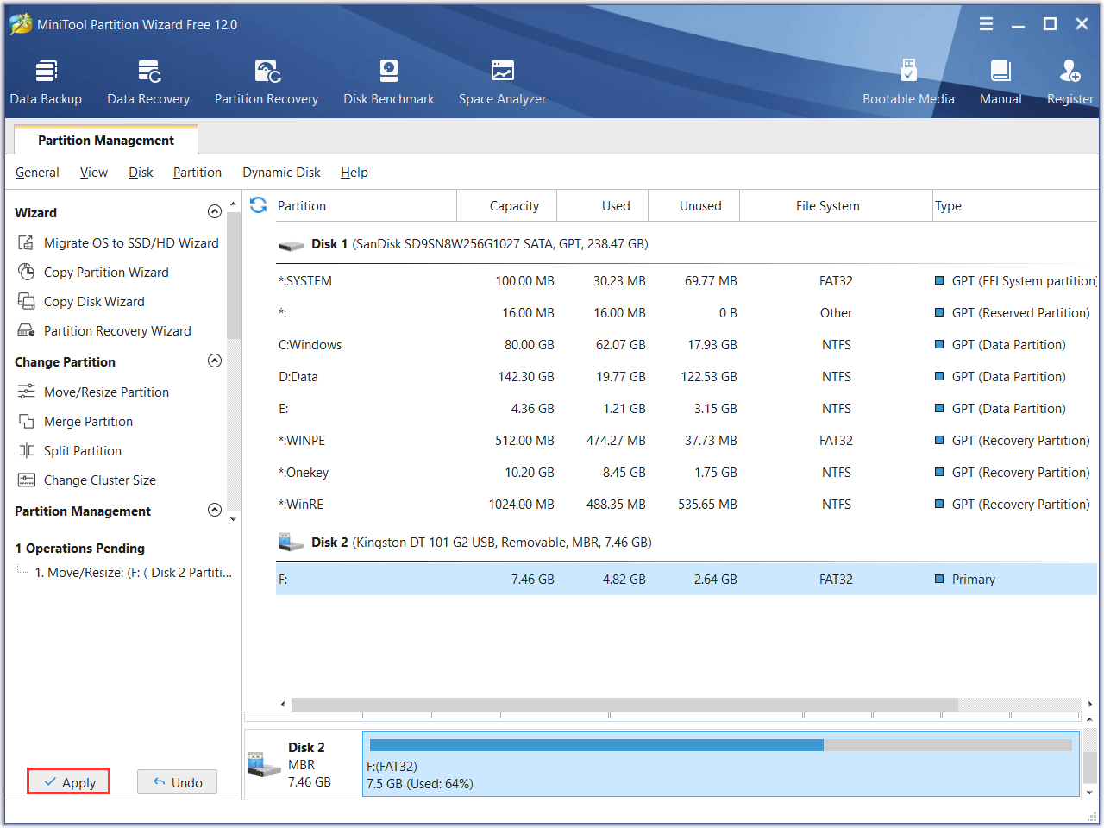
Task: Collapse the Partition Management sidebar section
Action: (215, 511)
